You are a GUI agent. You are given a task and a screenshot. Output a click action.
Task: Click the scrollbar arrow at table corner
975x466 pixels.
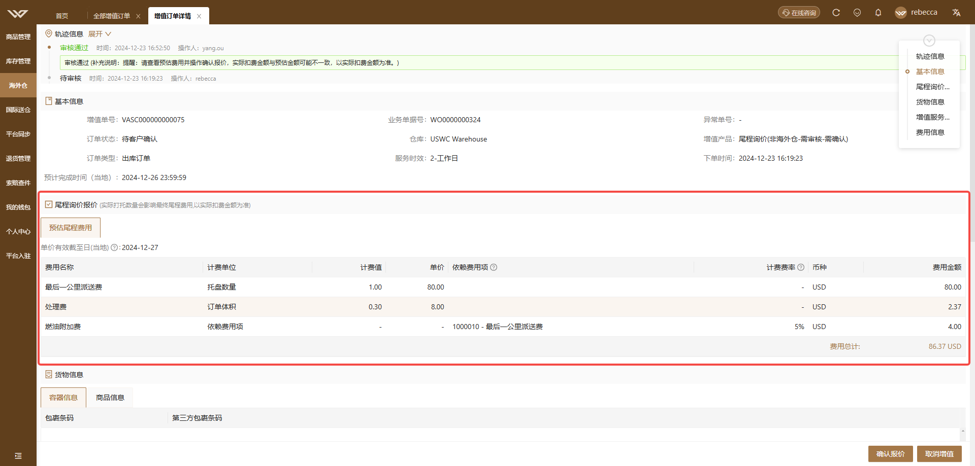click(x=963, y=431)
